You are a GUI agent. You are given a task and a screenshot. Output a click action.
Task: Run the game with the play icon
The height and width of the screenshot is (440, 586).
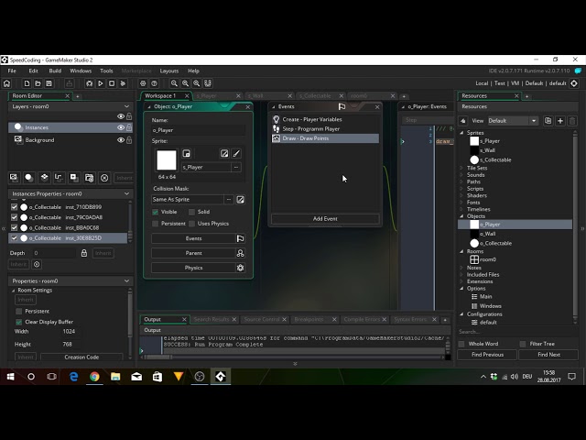[101, 83]
